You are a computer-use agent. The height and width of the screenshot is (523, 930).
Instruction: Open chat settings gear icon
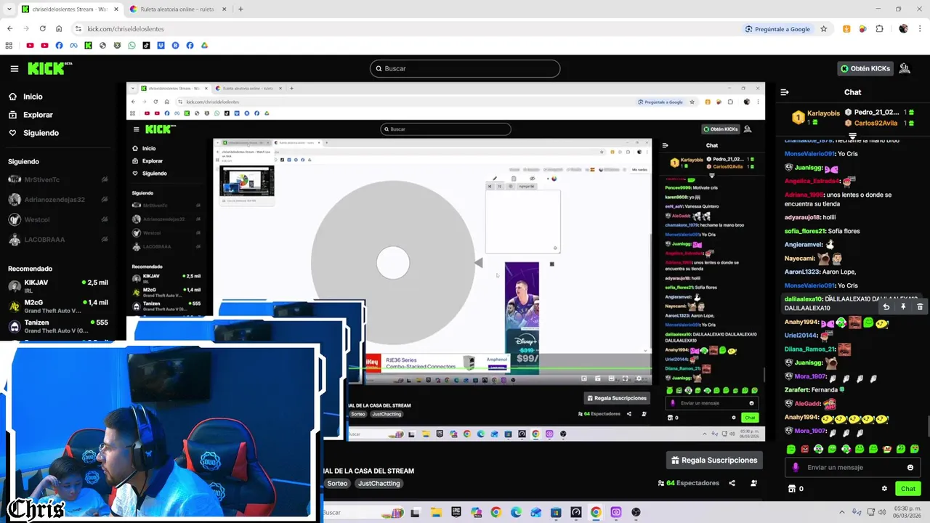[x=884, y=489]
